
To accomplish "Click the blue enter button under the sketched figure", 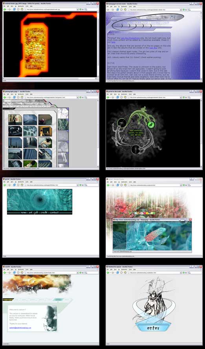I will point(153,328).
